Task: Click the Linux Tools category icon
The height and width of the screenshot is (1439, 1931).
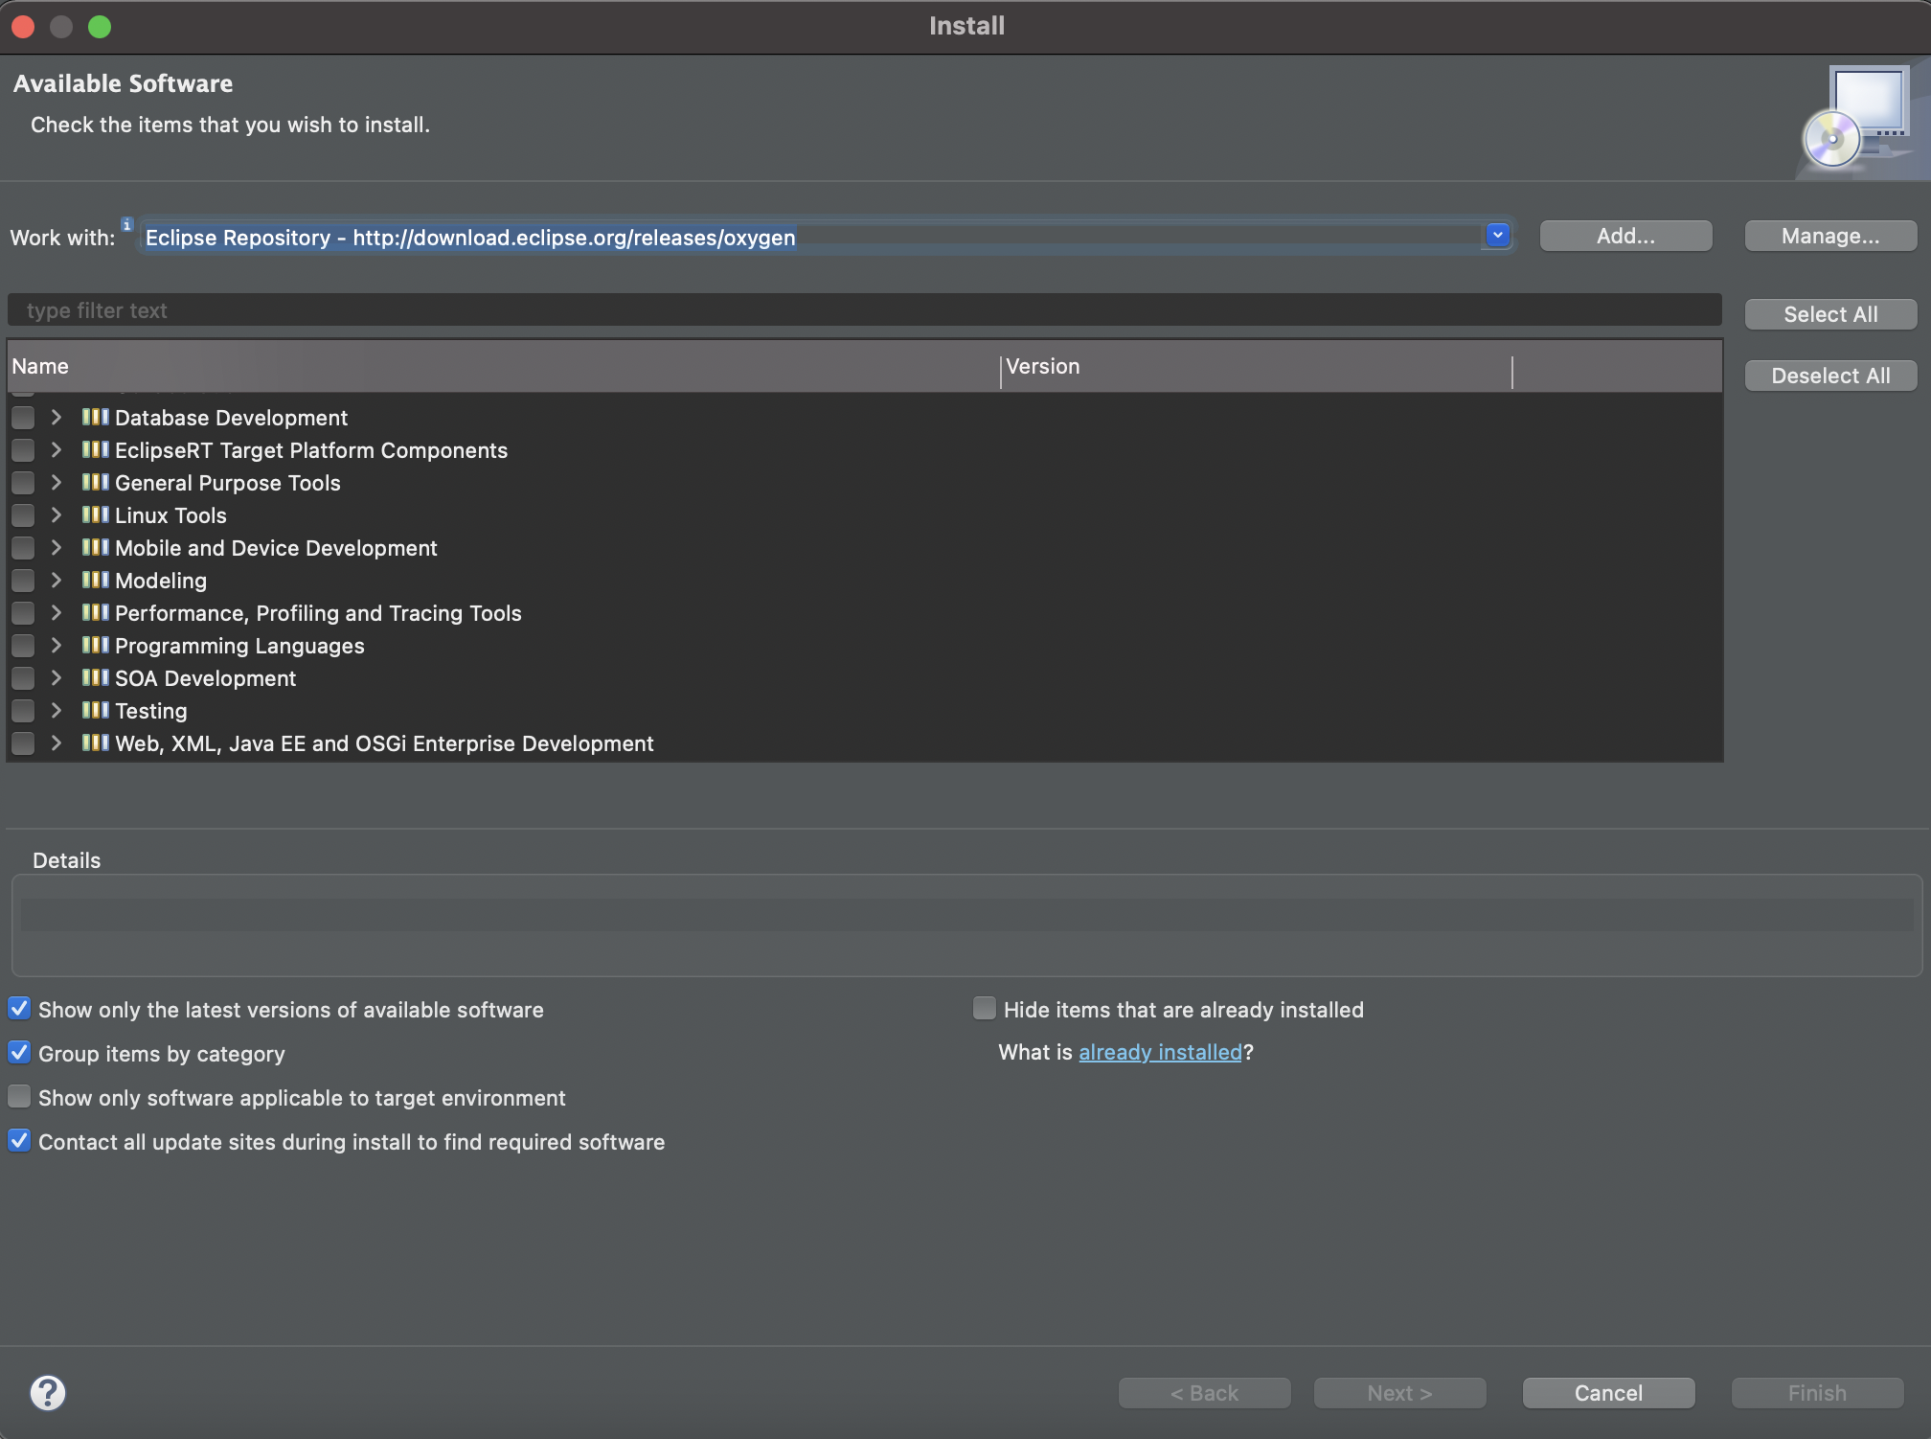Action: [95, 514]
